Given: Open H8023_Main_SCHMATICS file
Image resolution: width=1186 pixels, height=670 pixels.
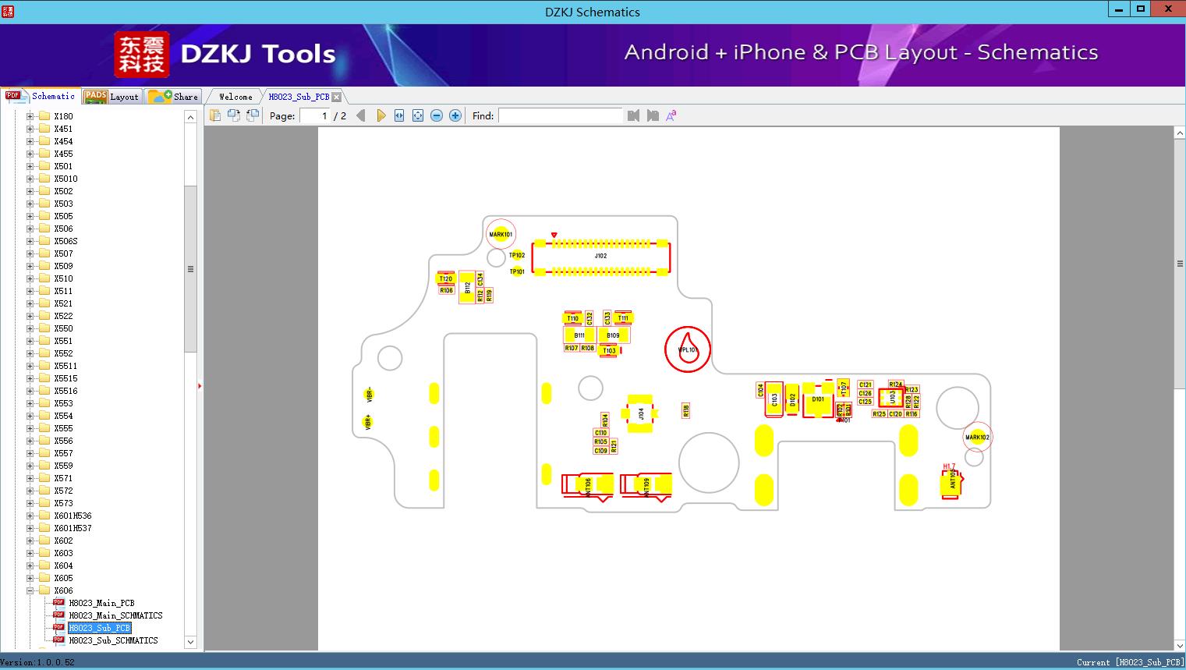Looking at the screenshot, I should coord(115,615).
